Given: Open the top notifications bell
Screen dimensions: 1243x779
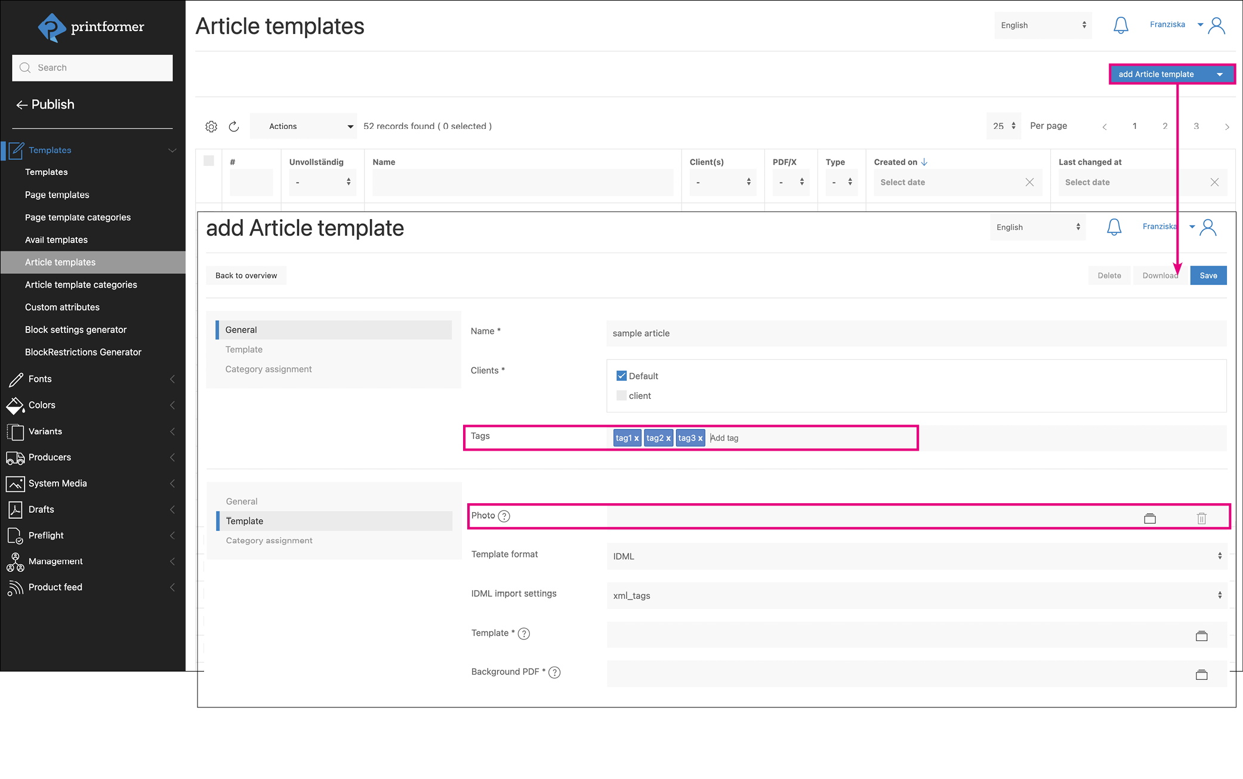Looking at the screenshot, I should tap(1121, 25).
